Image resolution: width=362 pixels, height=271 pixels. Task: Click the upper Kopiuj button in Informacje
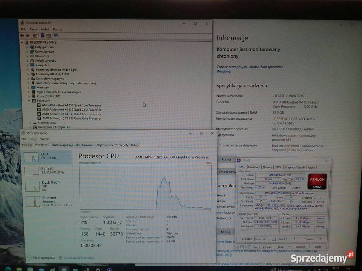pyautogui.click(x=226, y=159)
